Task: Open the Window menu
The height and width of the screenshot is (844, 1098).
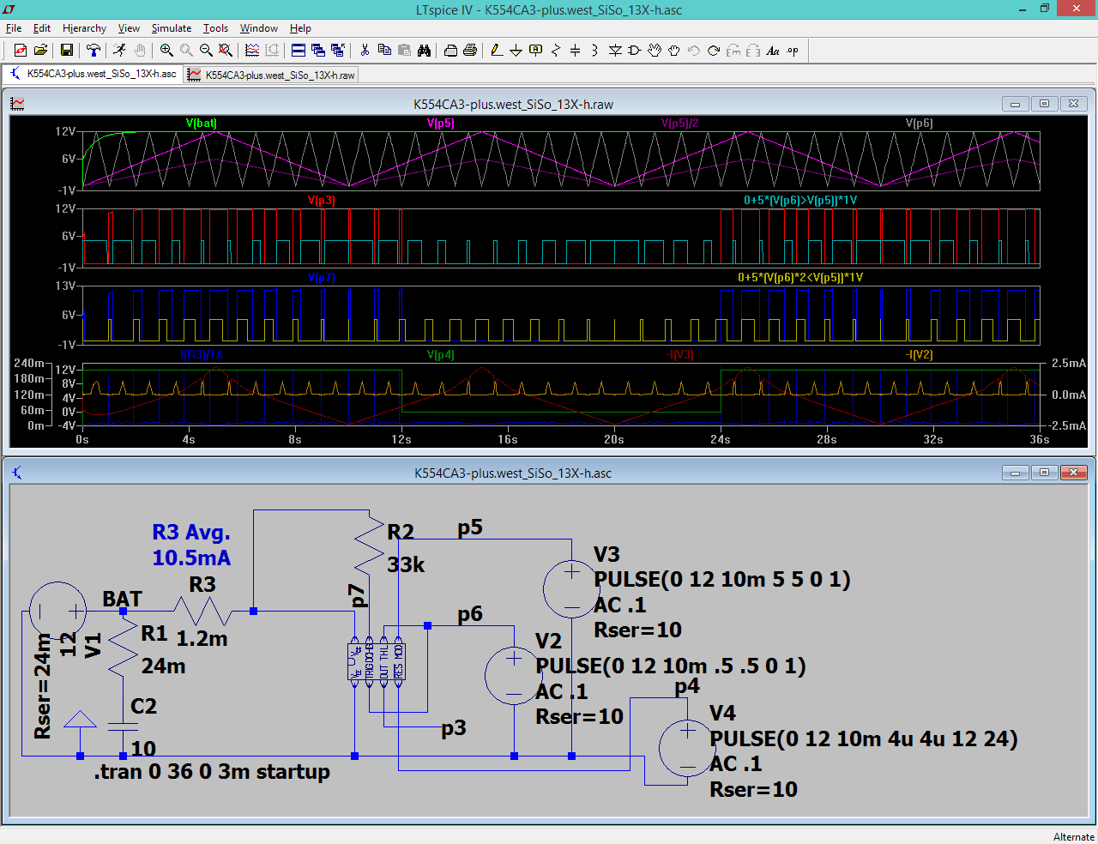Action: click(259, 28)
